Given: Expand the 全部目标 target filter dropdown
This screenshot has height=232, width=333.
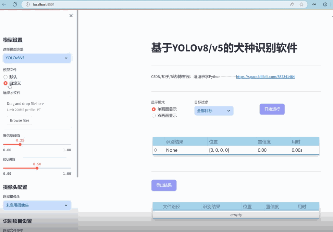Looking at the screenshot, I should [213, 111].
